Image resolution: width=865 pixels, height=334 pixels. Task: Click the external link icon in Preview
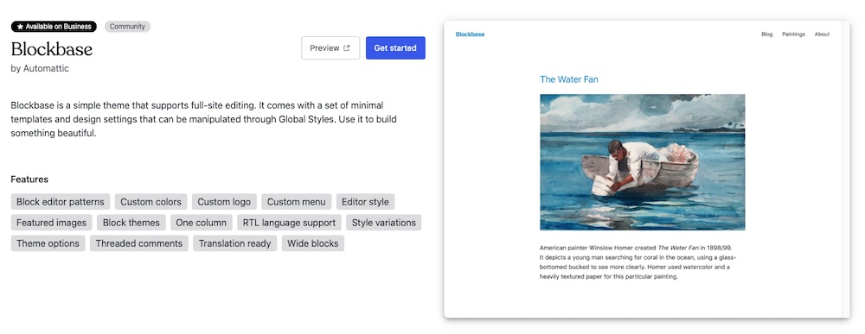point(347,47)
